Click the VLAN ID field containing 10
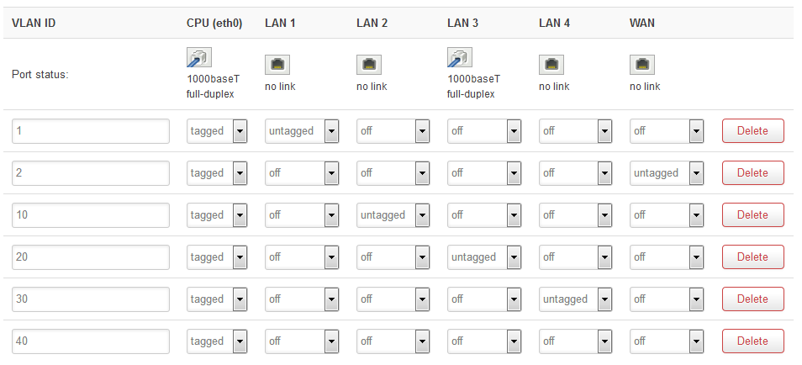This screenshot has width=802, height=365. [91, 215]
